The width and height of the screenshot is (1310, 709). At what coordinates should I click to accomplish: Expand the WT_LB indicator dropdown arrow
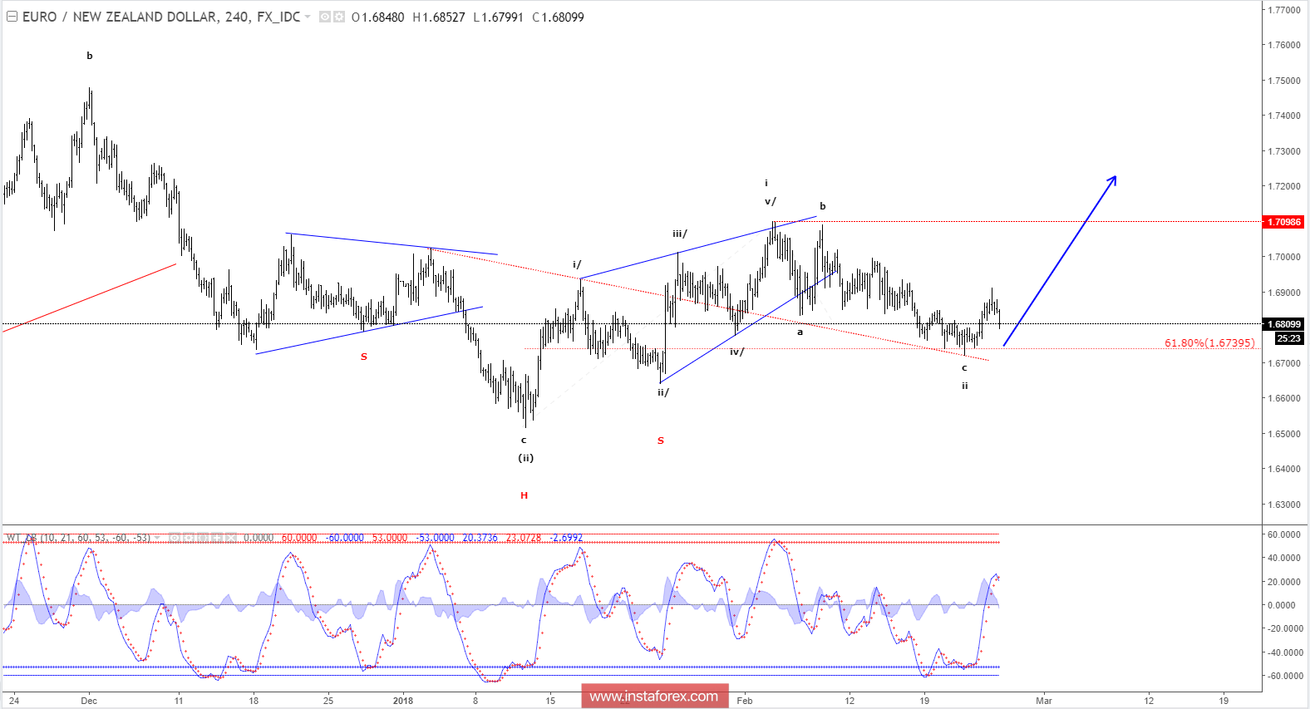157,538
